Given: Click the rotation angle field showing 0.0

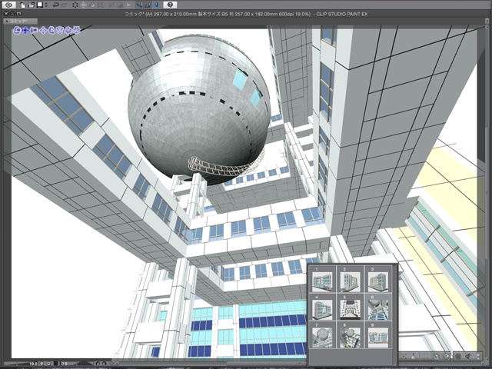Looking at the screenshot, I should 65,364.
